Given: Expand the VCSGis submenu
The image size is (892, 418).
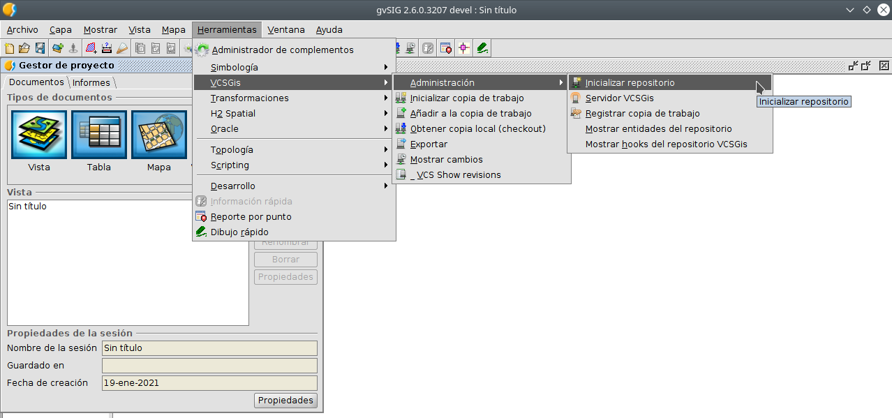Looking at the screenshot, I should coord(294,82).
